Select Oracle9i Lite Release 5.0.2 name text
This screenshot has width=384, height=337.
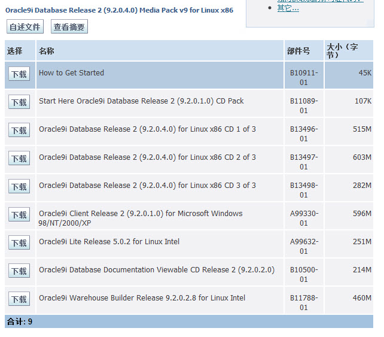(x=109, y=242)
